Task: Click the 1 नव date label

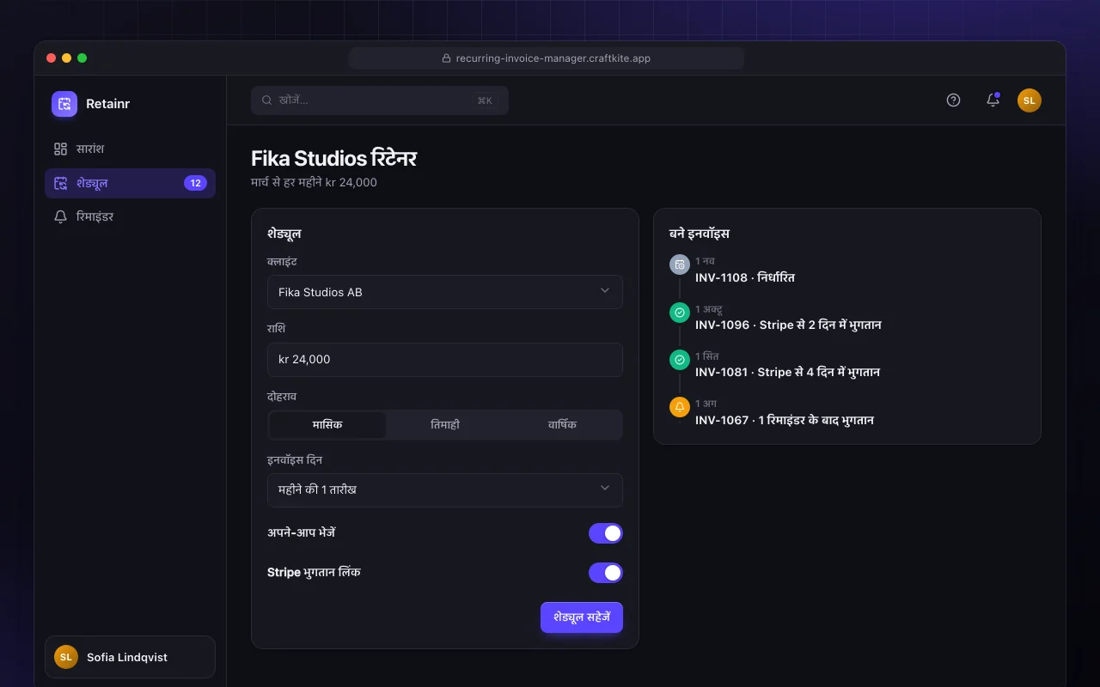Action: 705,260
